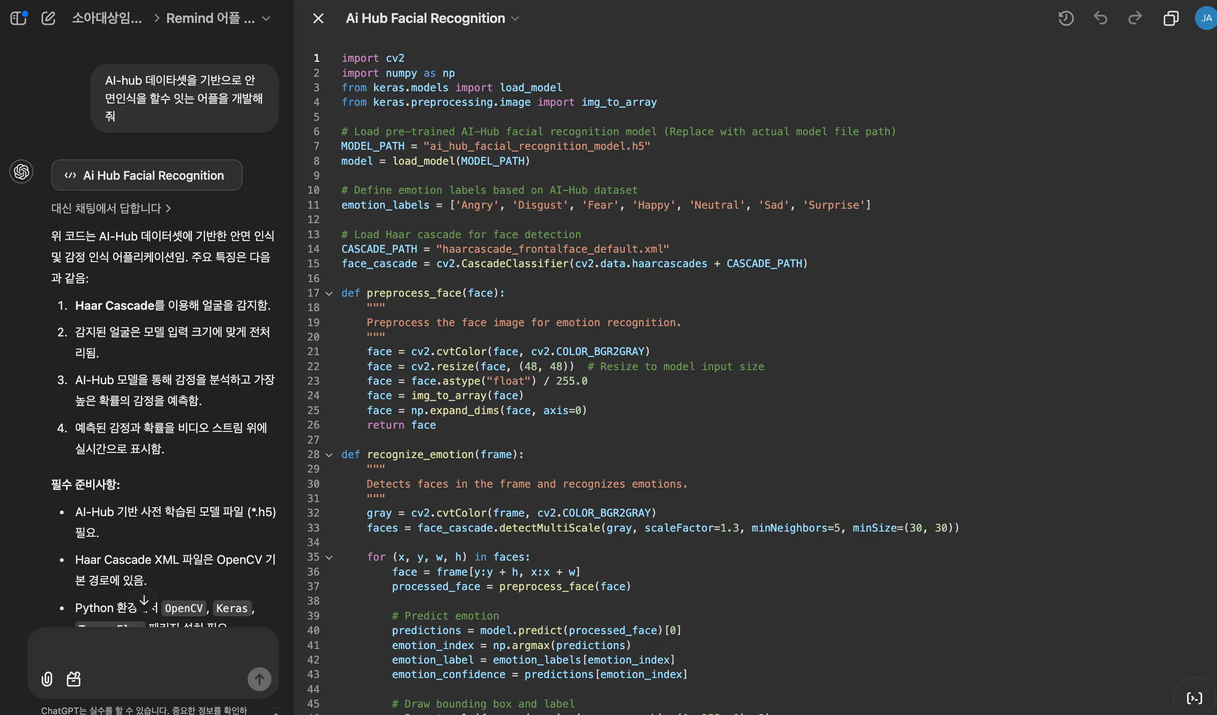Click the 대신 채팅에서 답합니다 link

click(x=111, y=208)
